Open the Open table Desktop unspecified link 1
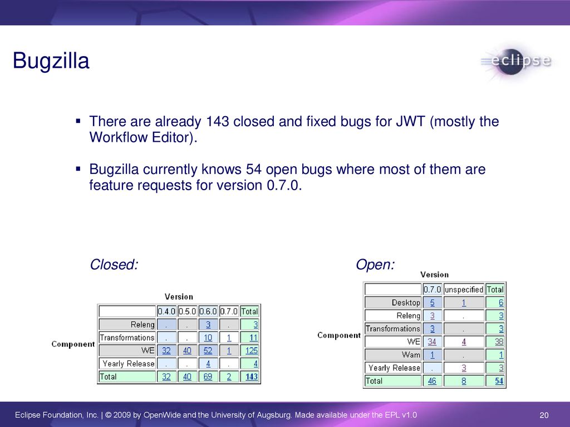Viewport: 570px width, 427px height. click(x=464, y=303)
